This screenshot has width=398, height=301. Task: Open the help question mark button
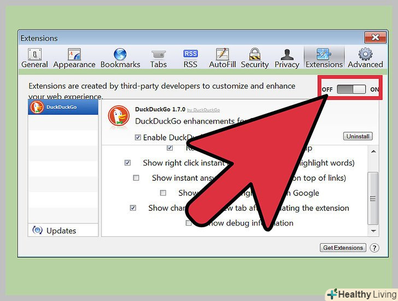374,247
